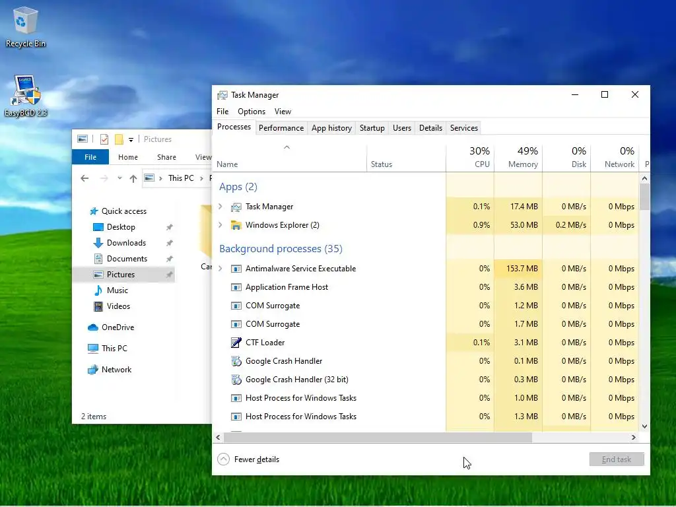The height and width of the screenshot is (507, 676).
Task: Click the Google Crash Handler (32 bit) icon
Action: pyautogui.click(x=236, y=380)
